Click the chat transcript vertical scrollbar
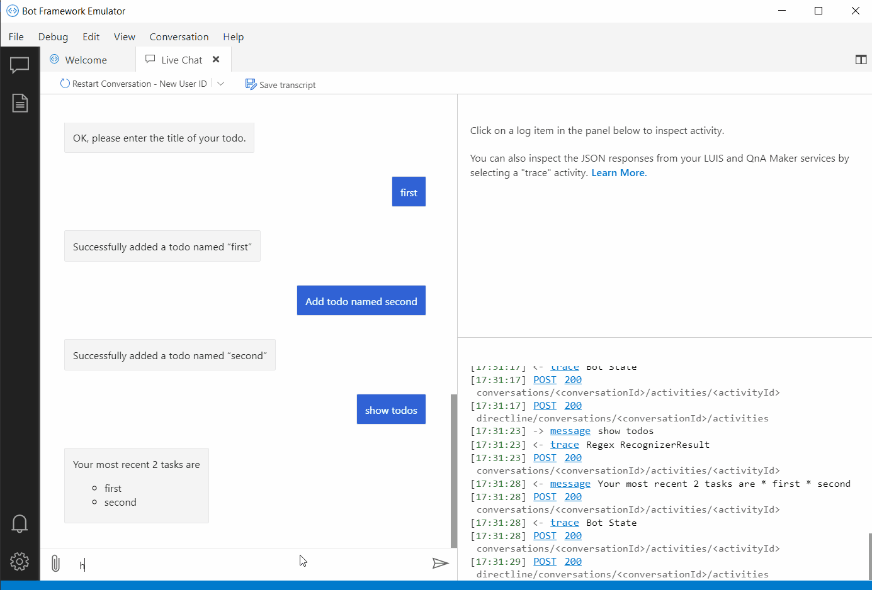872x590 pixels. [x=454, y=470]
